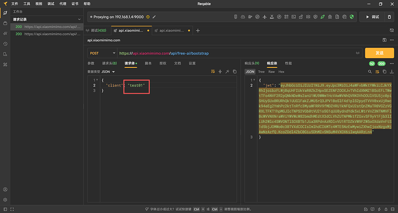Viewport: 398px width, 213px height.
Task: Switch to the second api.xiaomimi tab
Action: point(172,31)
